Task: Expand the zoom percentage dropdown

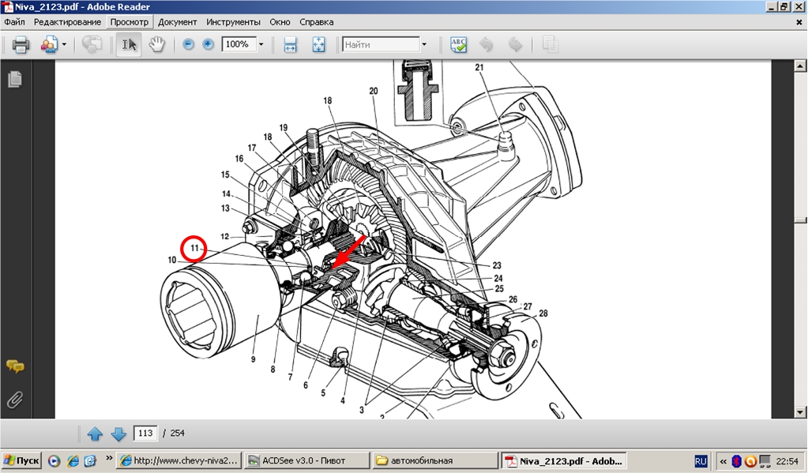Action: click(261, 45)
